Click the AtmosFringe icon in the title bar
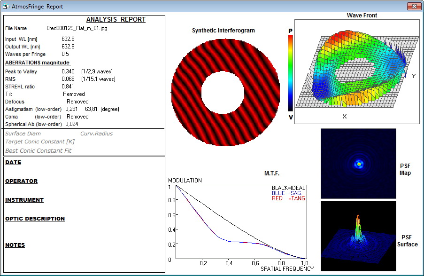 click(x=6, y=7)
